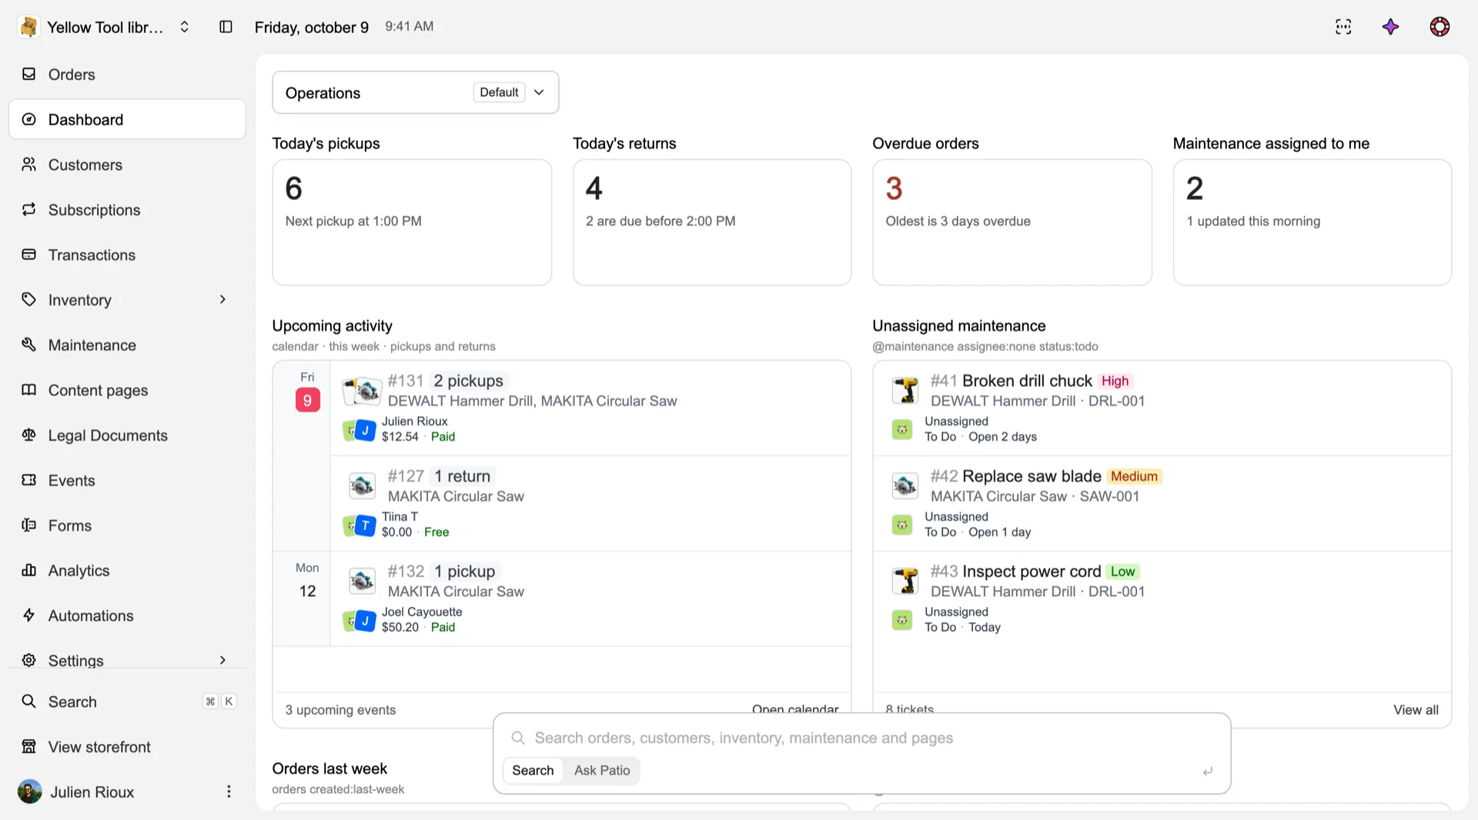Open the Overdue orders card
Screen dimensions: 1478x820
point(1012,222)
